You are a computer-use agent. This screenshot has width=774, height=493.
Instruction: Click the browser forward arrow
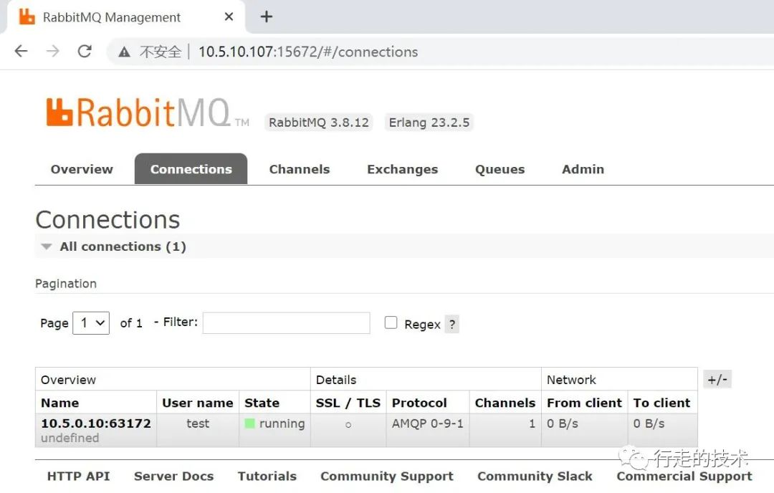coord(53,52)
